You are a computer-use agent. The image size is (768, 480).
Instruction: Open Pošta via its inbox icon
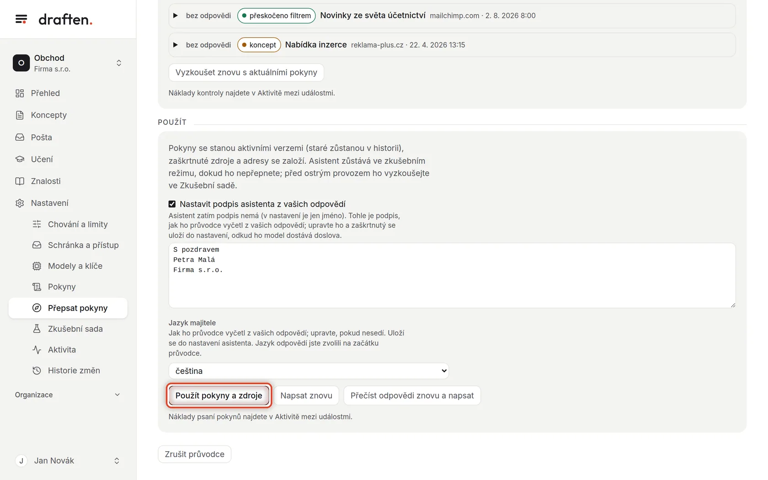[20, 137]
